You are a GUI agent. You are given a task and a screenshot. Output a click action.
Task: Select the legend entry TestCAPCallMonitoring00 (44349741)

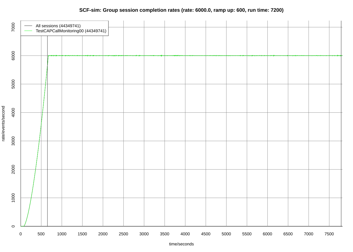(x=71, y=31)
